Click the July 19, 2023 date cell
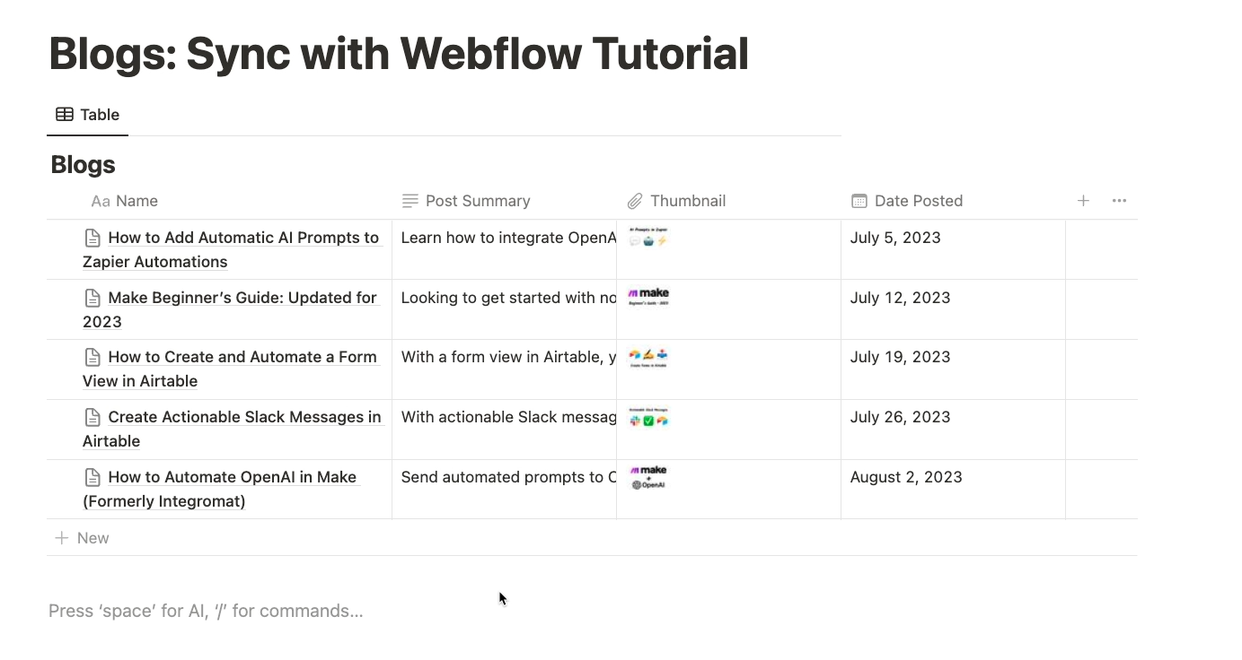 pyautogui.click(x=954, y=369)
